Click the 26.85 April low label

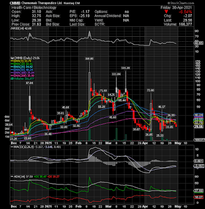149,135
